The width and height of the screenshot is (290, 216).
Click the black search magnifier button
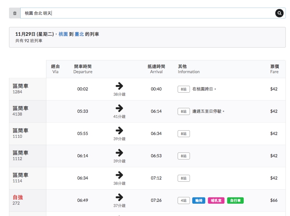(279, 13)
